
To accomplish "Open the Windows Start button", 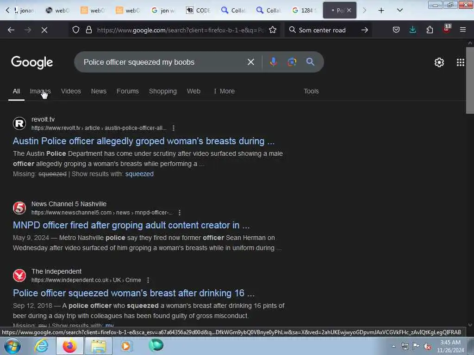I will coord(12,346).
